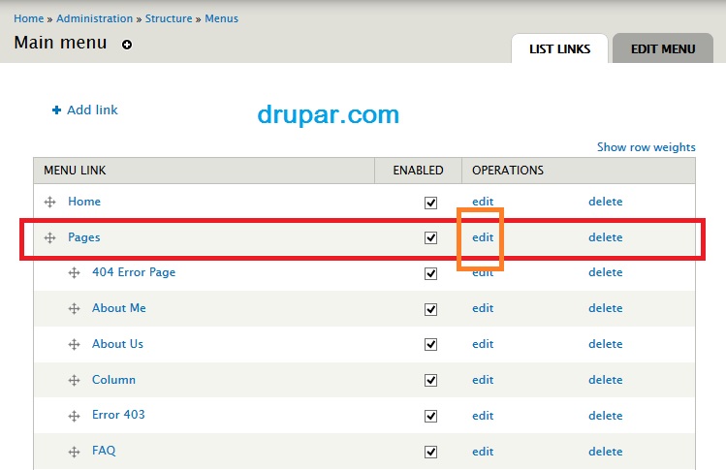Viewport: 726px width, 470px height.
Task: Uncheck the enabled box for About Us
Action: coord(430,345)
